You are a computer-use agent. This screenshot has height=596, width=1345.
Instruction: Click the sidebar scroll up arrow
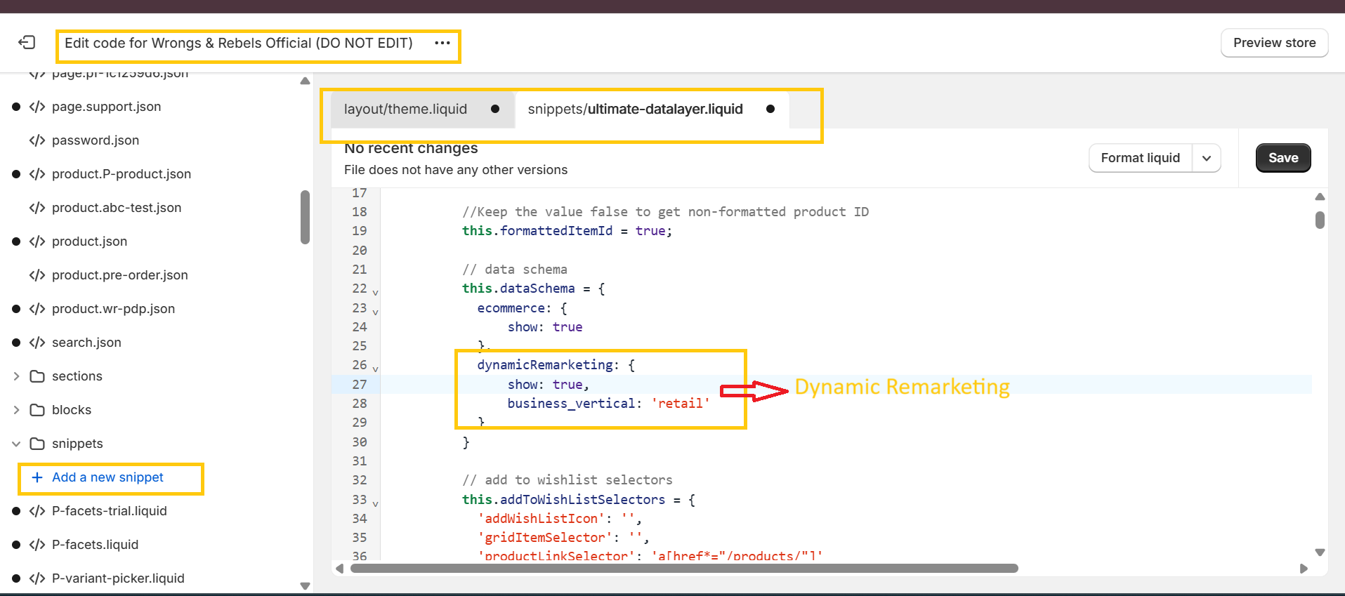point(305,81)
